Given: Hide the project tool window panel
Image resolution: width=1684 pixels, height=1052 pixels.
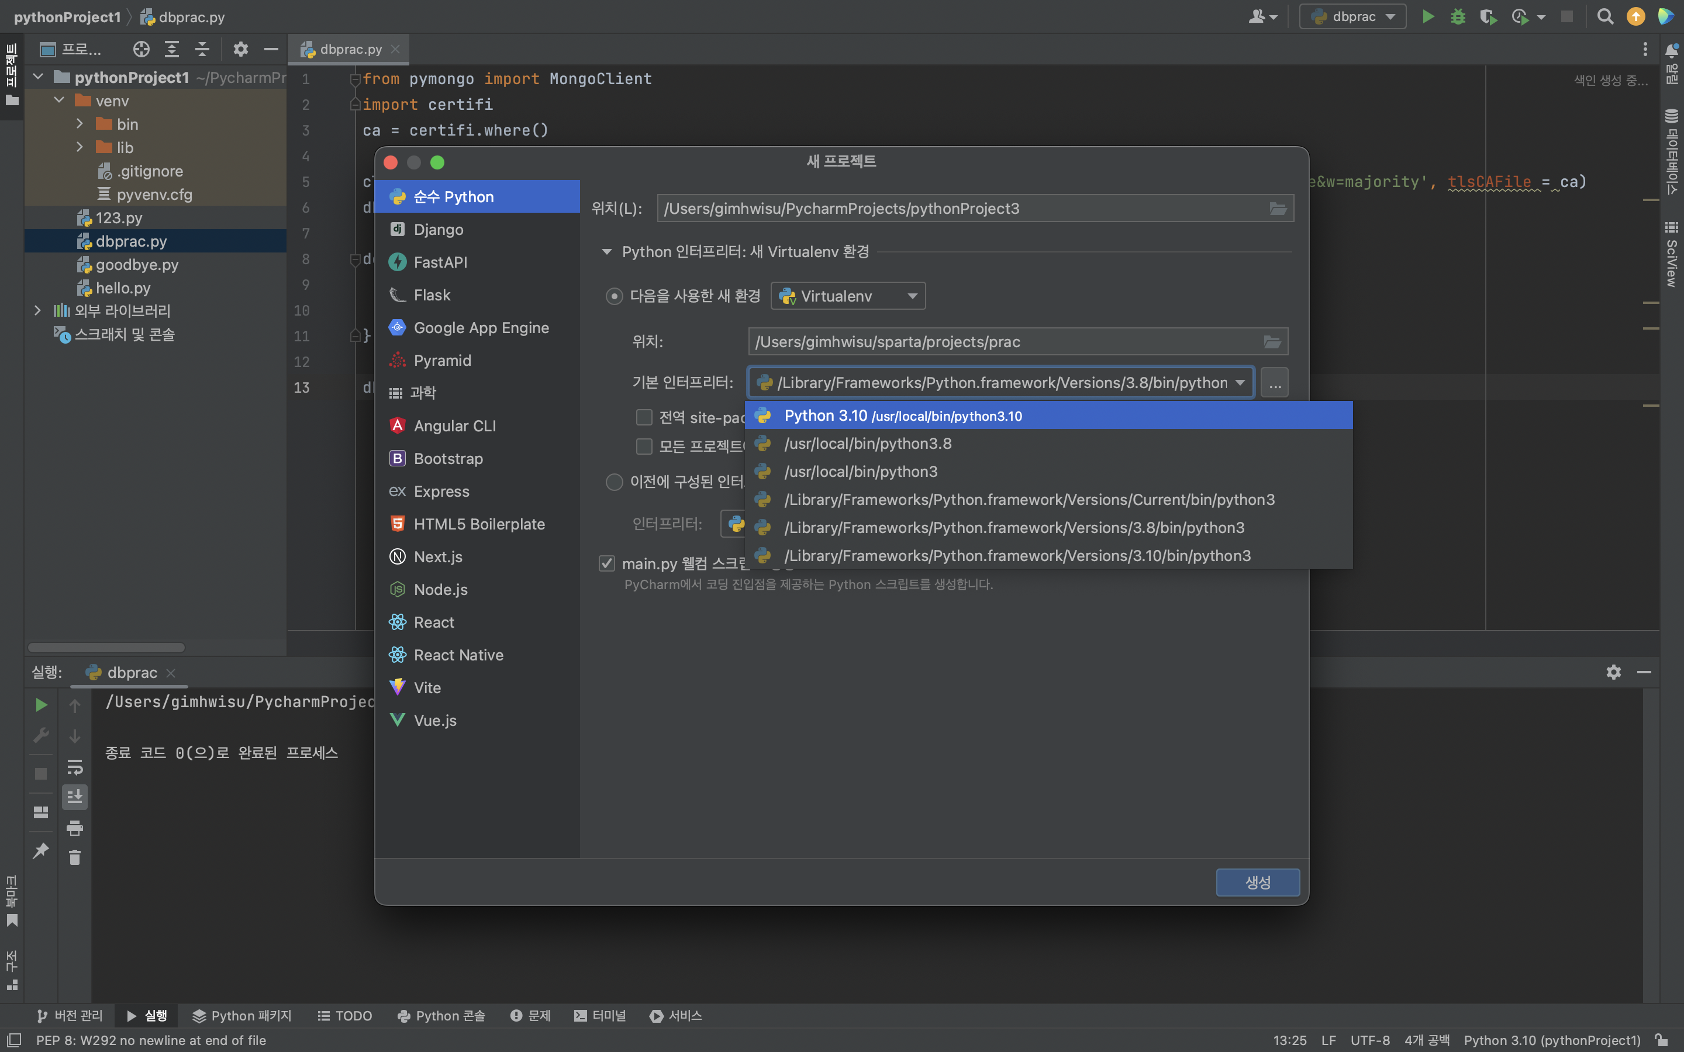Looking at the screenshot, I should click(x=271, y=50).
